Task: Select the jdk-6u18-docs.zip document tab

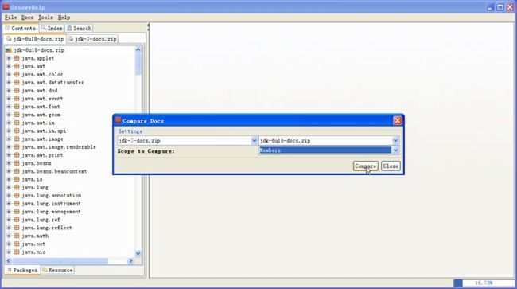Action: 35,39
